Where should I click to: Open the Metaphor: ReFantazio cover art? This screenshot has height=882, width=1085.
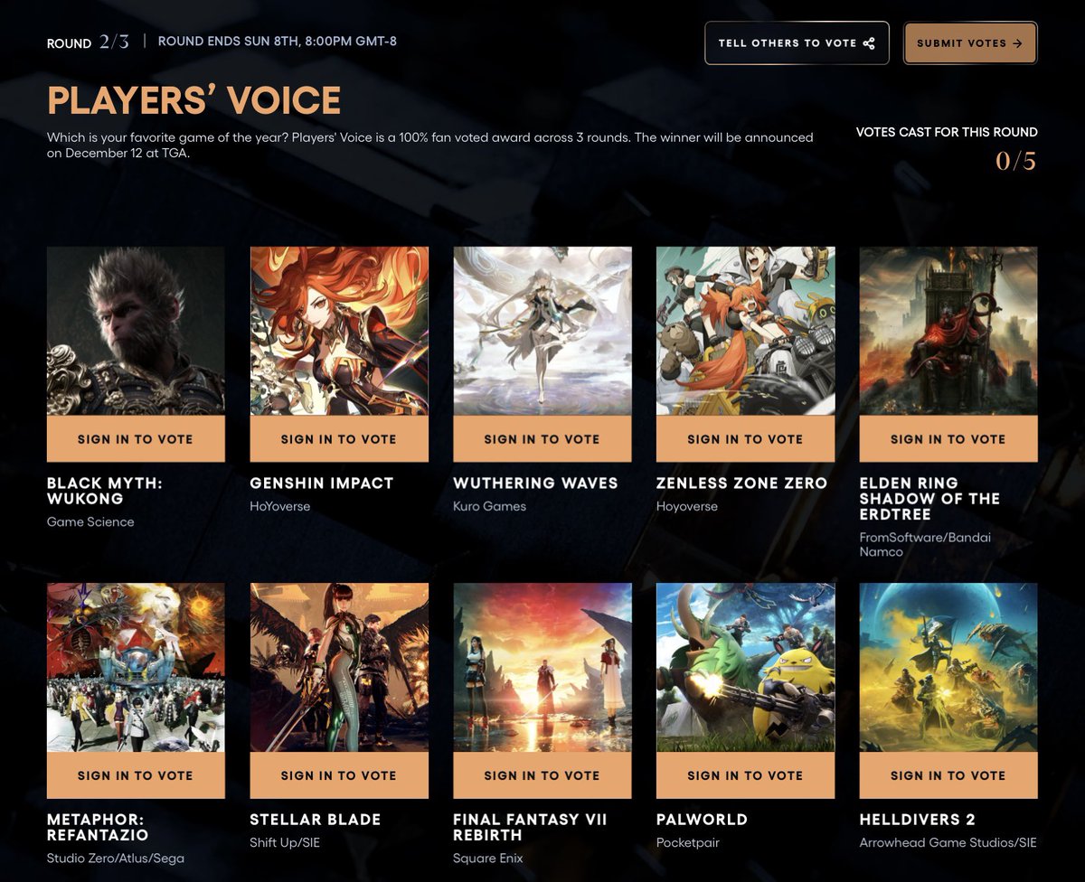tap(136, 667)
